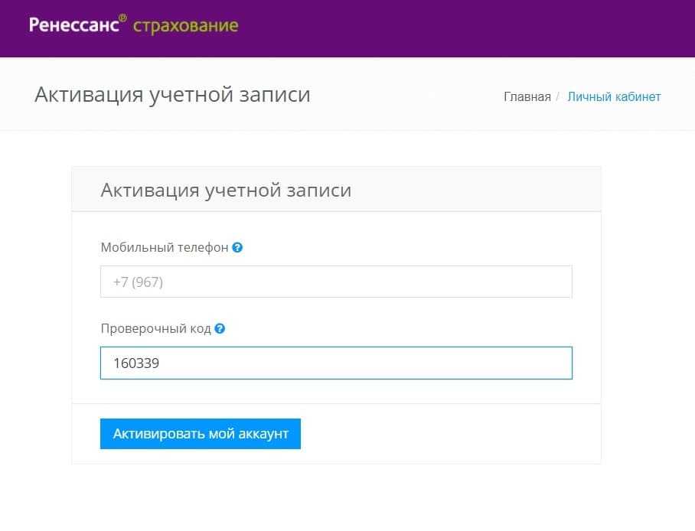Click the Проверочный код field label

click(155, 329)
